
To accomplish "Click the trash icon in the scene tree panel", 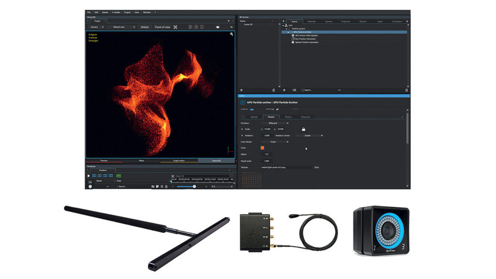I will click(x=273, y=90).
